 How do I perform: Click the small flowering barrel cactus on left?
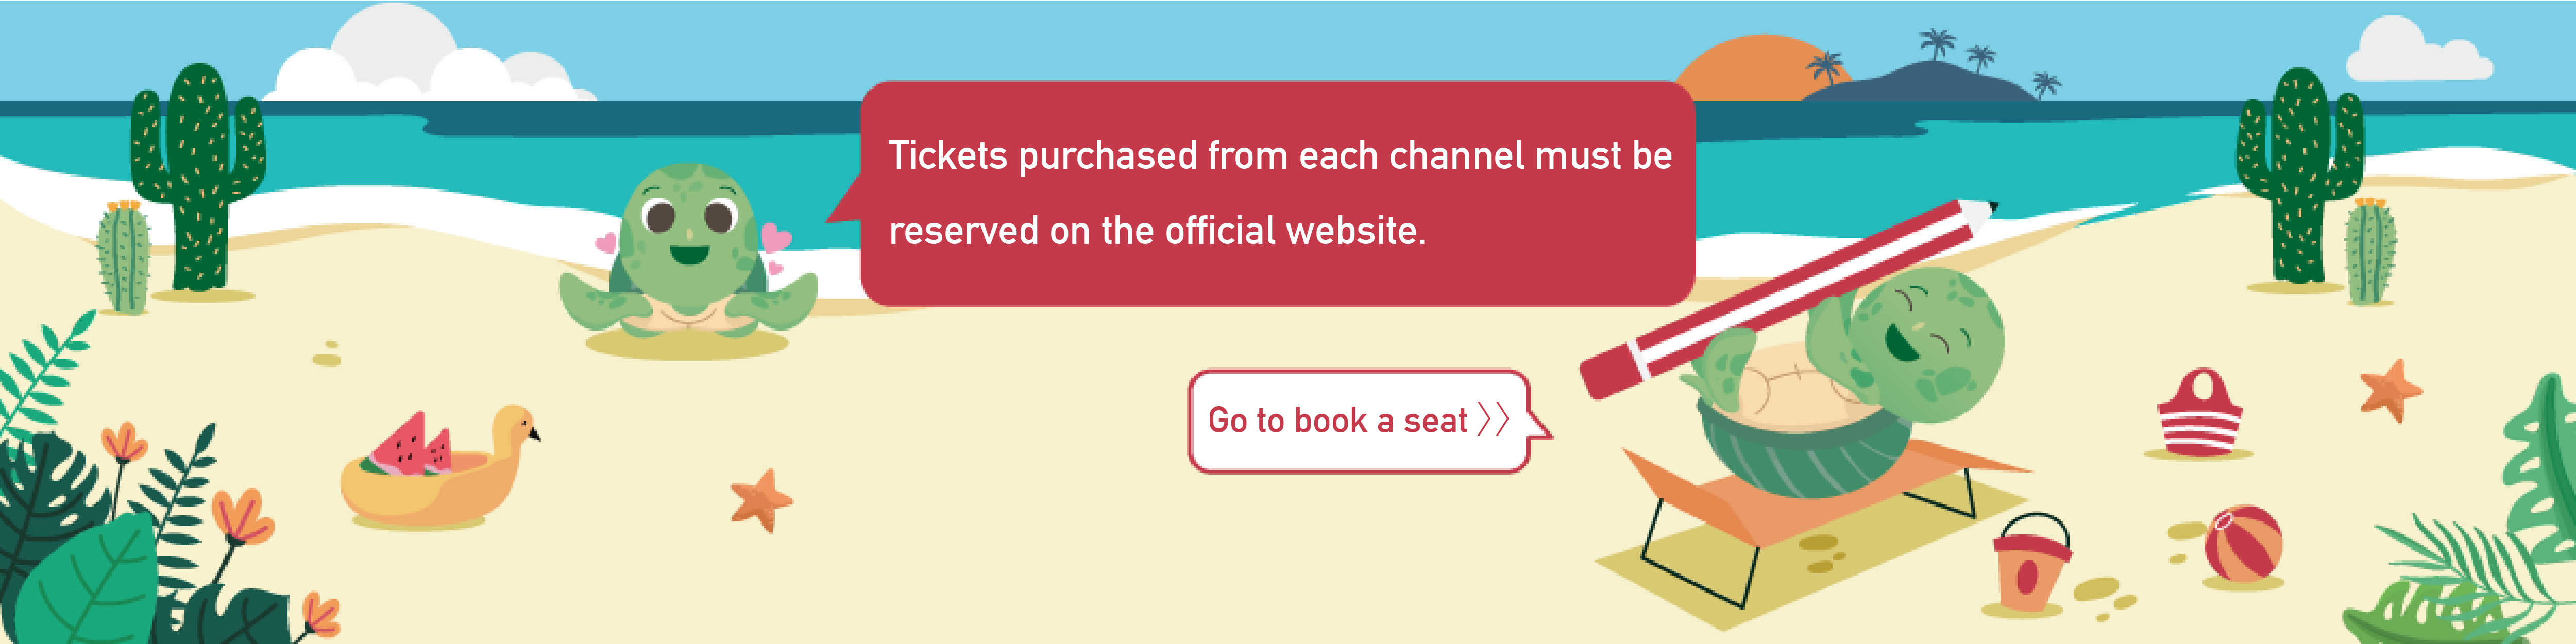pyautogui.click(x=124, y=256)
